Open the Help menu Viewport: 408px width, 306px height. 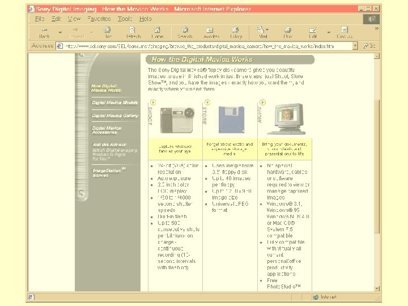[x=146, y=19]
